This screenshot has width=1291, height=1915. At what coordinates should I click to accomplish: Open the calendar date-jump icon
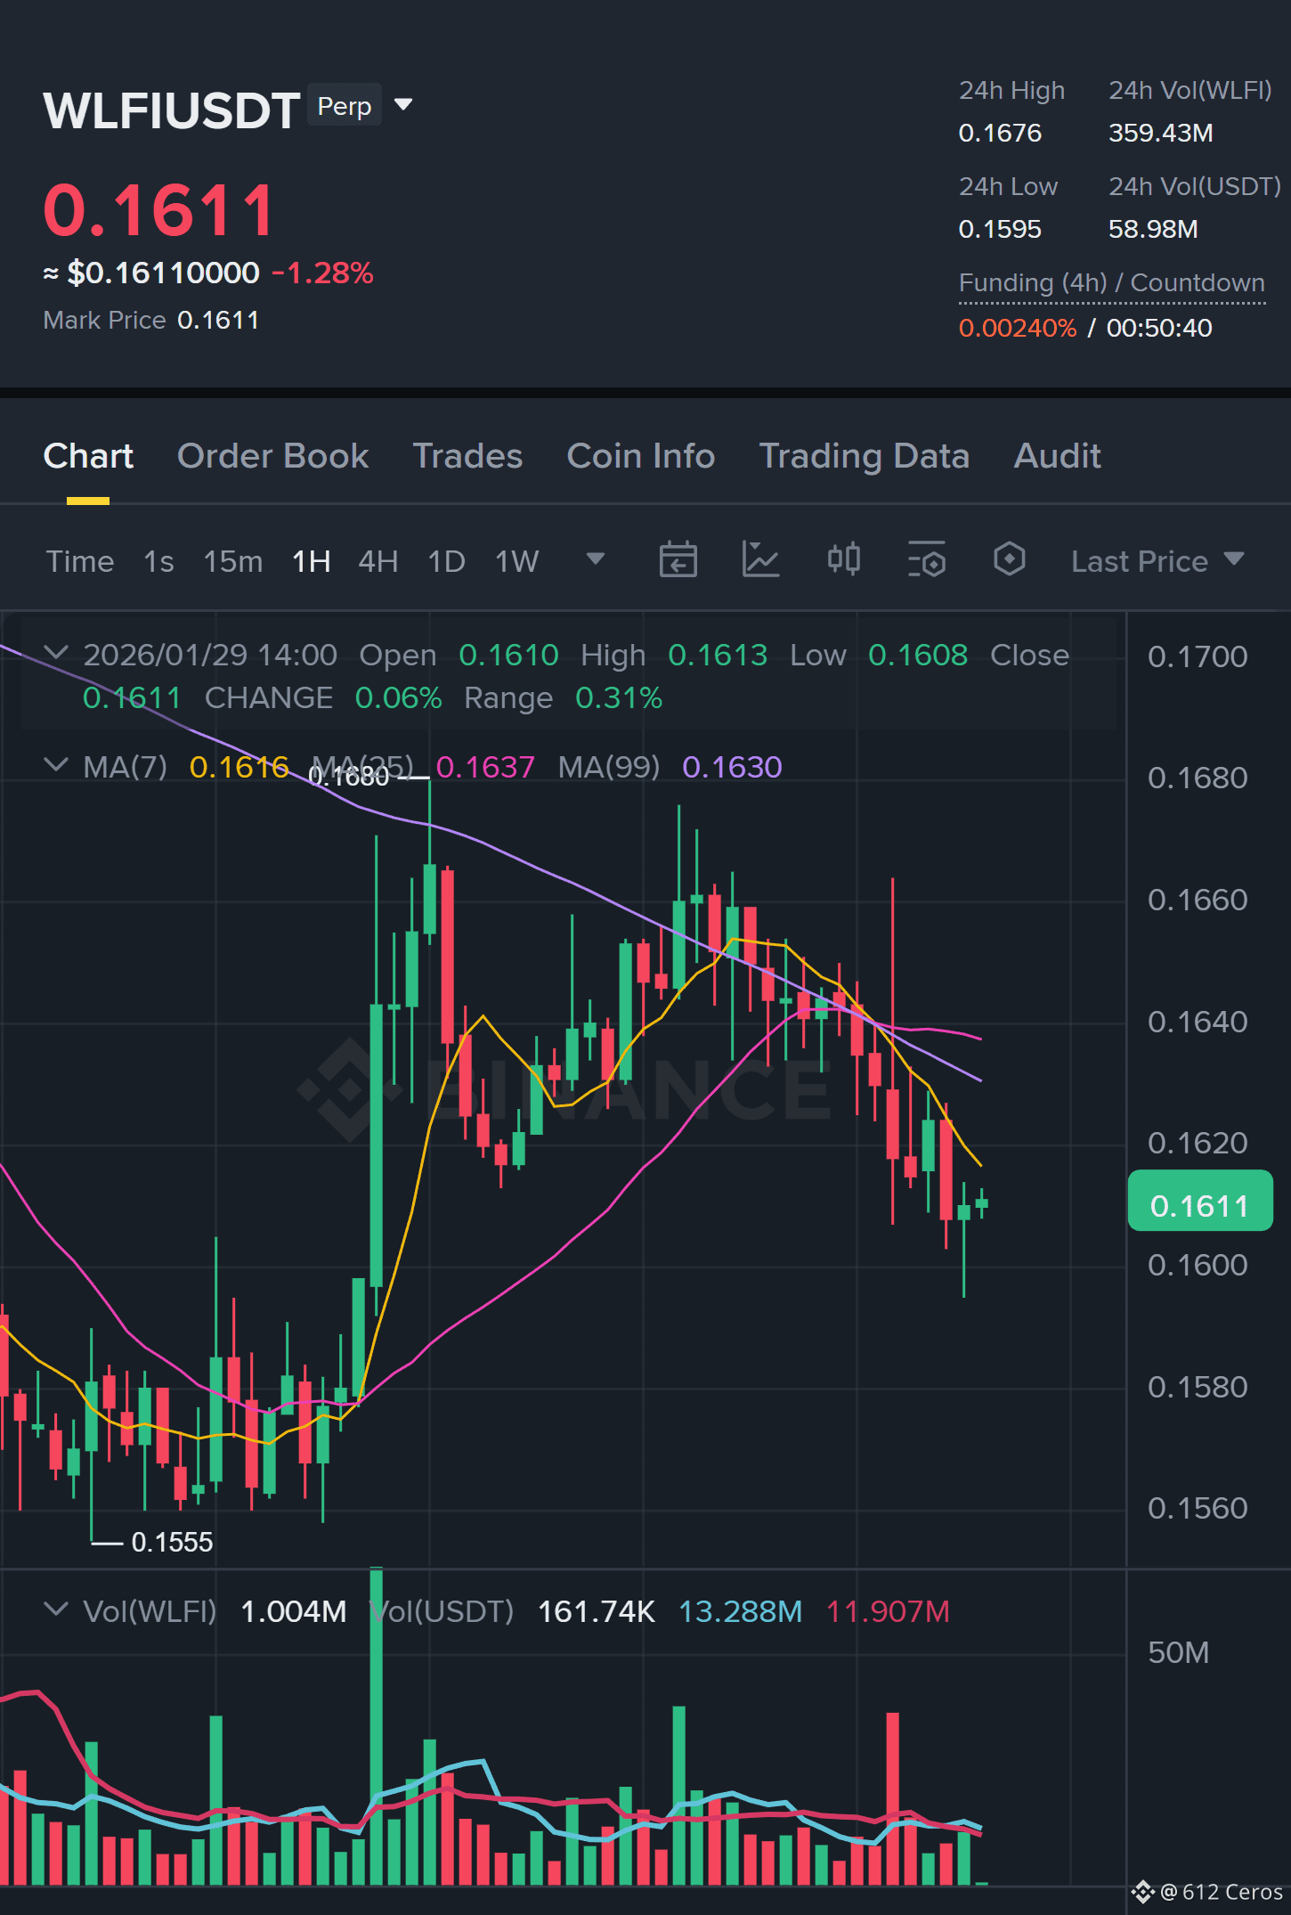[x=678, y=560]
